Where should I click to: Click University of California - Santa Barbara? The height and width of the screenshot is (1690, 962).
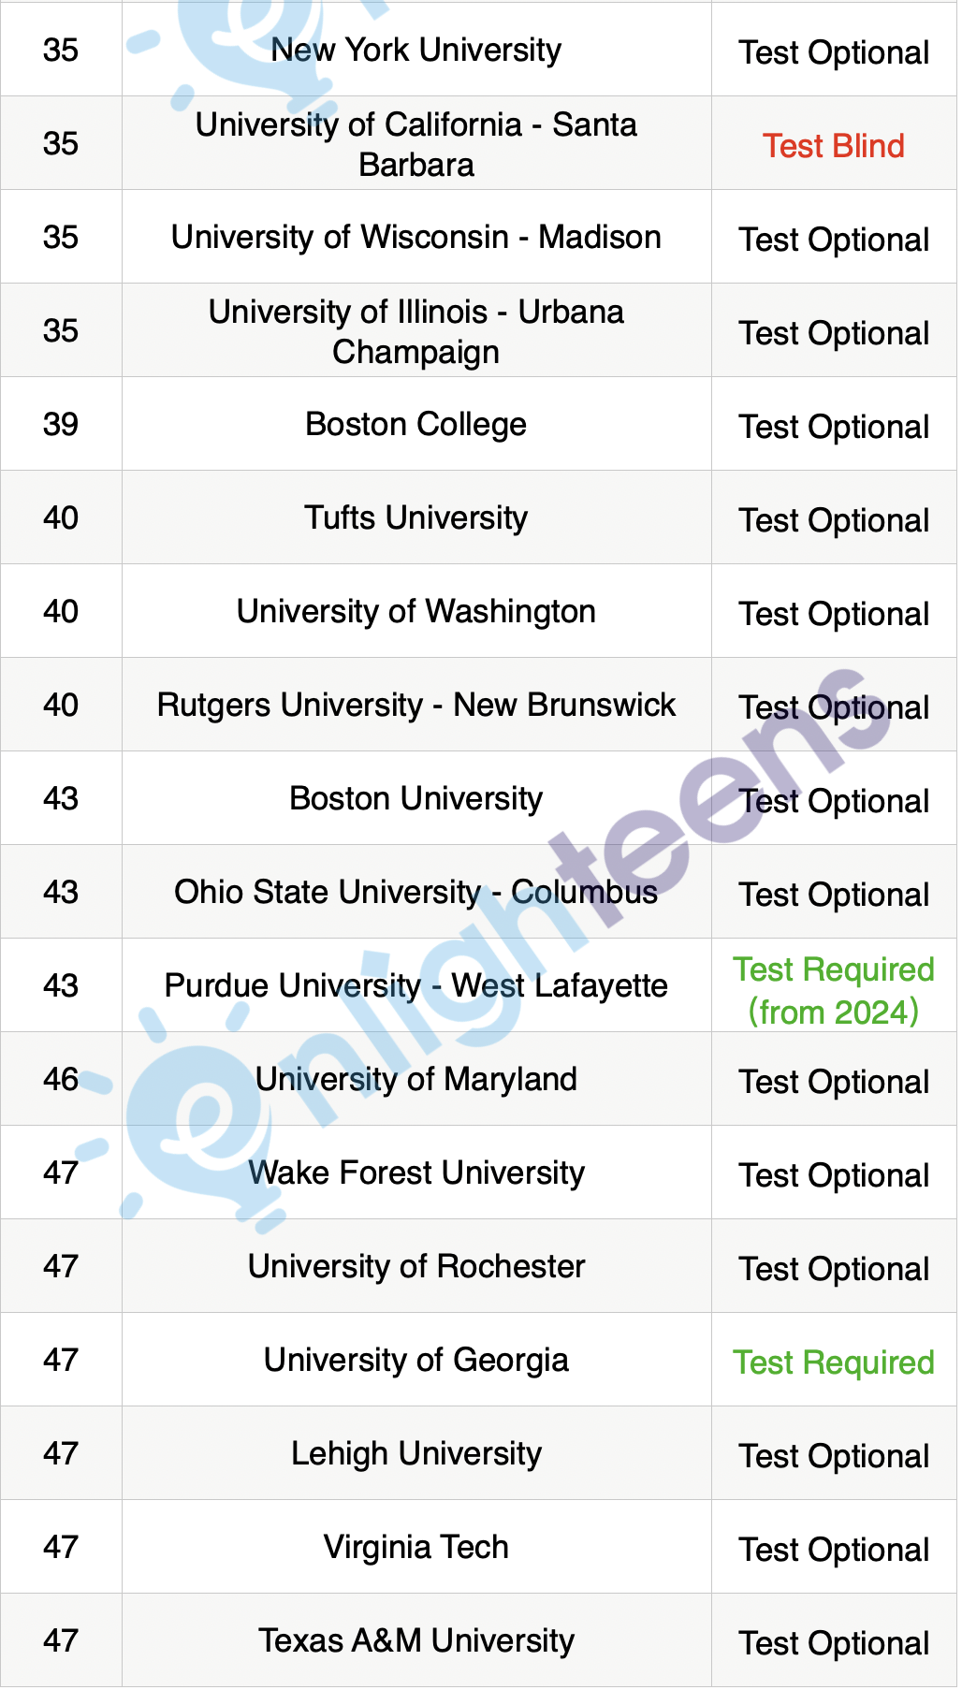416,144
